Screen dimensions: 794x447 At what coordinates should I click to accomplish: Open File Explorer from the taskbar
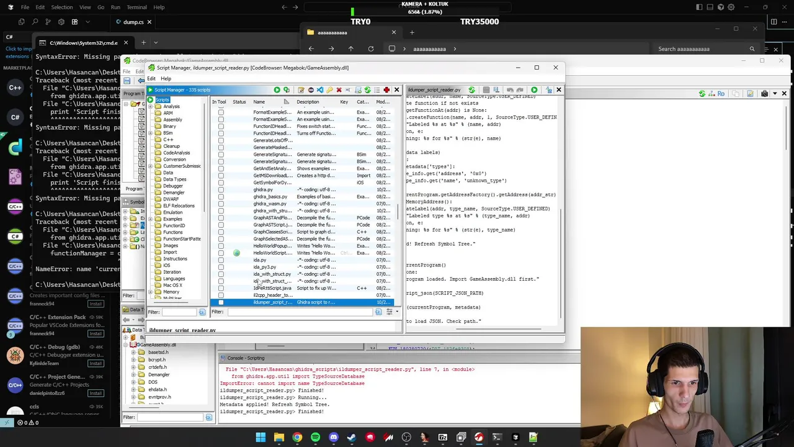click(279, 437)
